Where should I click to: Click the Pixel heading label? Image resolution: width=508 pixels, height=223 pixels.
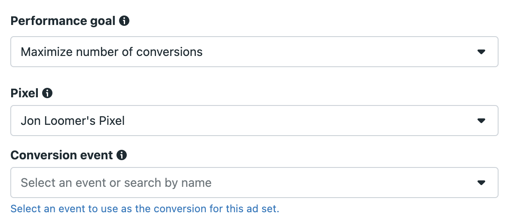[24, 93]
